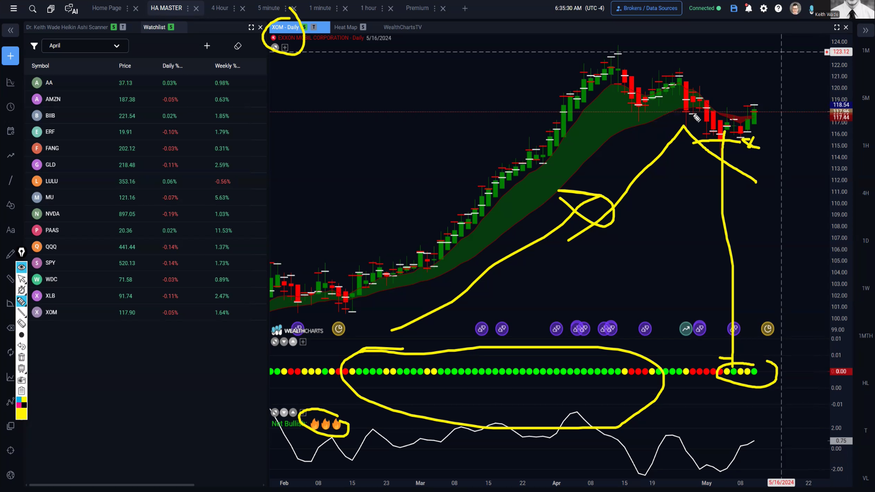Screen dimensions: 875x492
Task: Collapse the left panel with the double chevron
Action: pyautogui.click(x=10, y=31)
